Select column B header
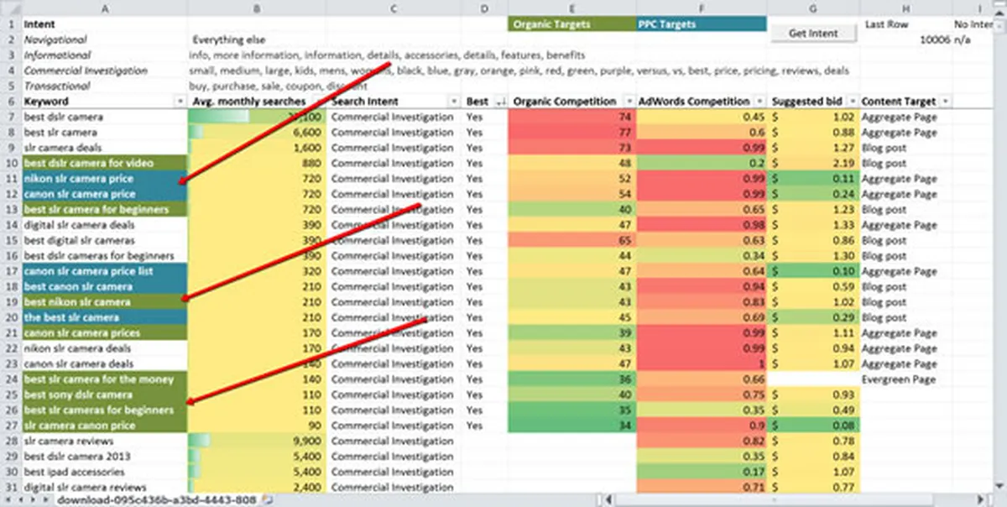 pos(258,8)
